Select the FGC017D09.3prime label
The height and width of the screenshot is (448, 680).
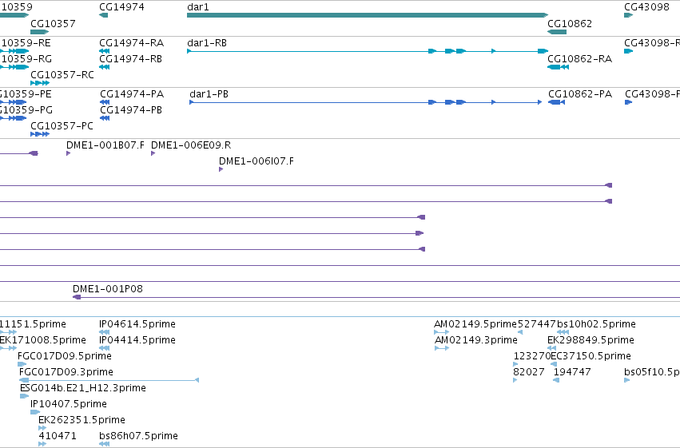pos(66,372)
